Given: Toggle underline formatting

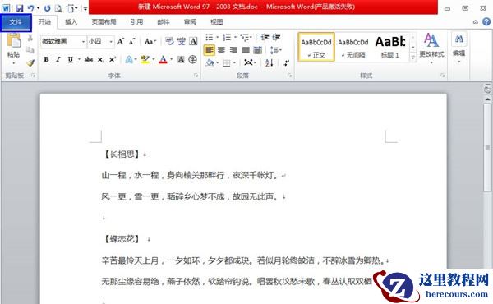Looking at the screenshot, I should click(70, 59).
